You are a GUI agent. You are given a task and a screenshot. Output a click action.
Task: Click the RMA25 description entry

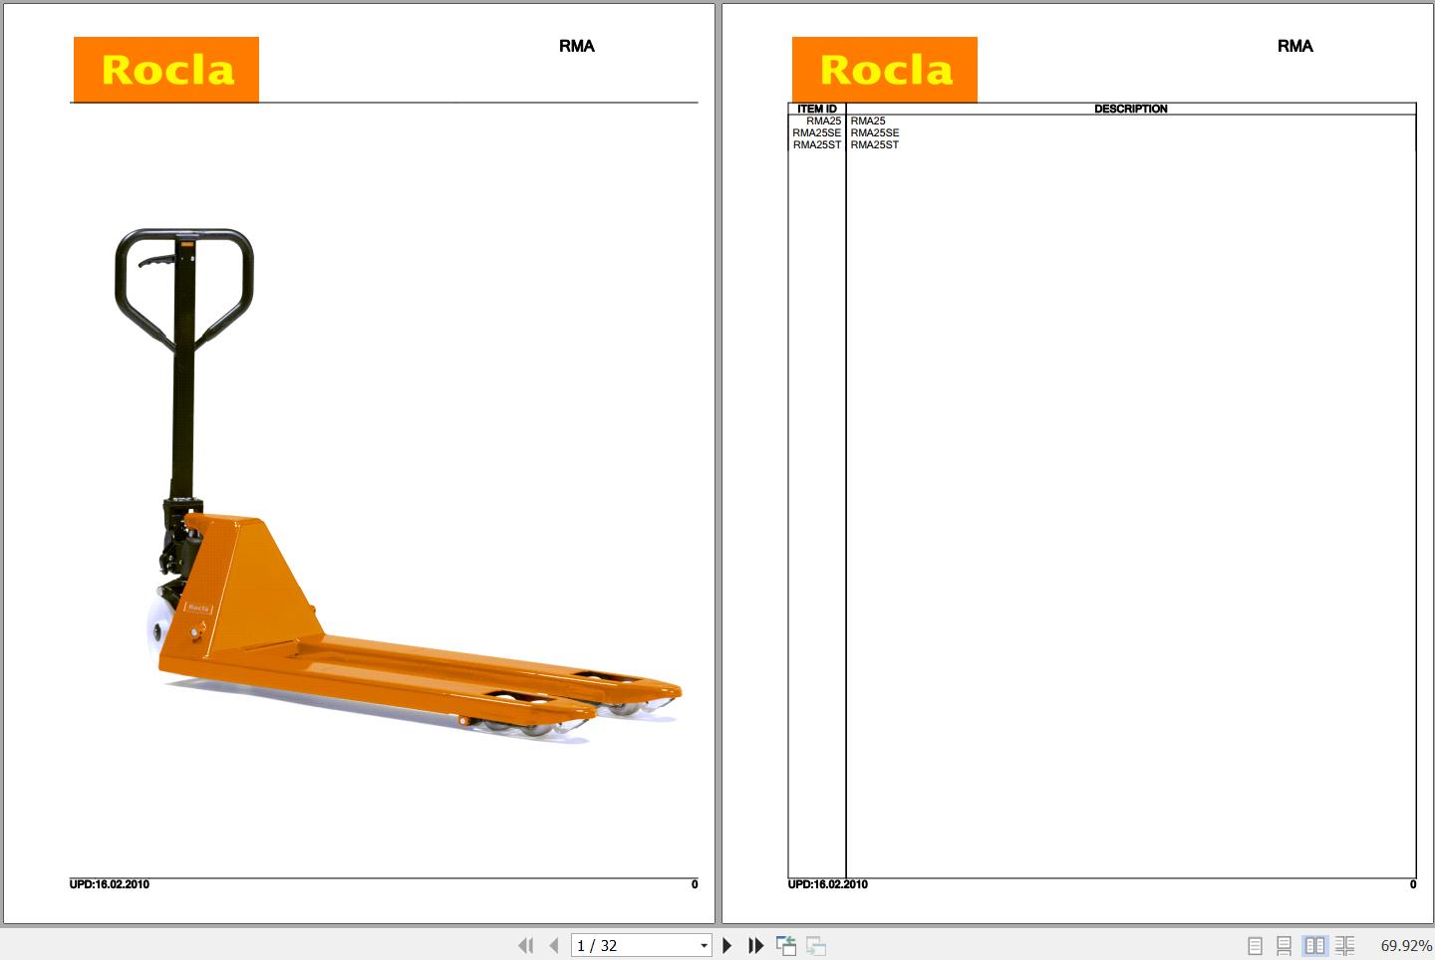(868, 120)
